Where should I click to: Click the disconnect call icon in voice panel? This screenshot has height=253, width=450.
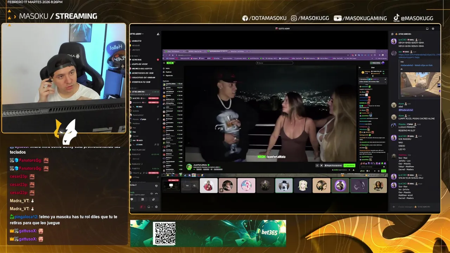click(156, 193)
